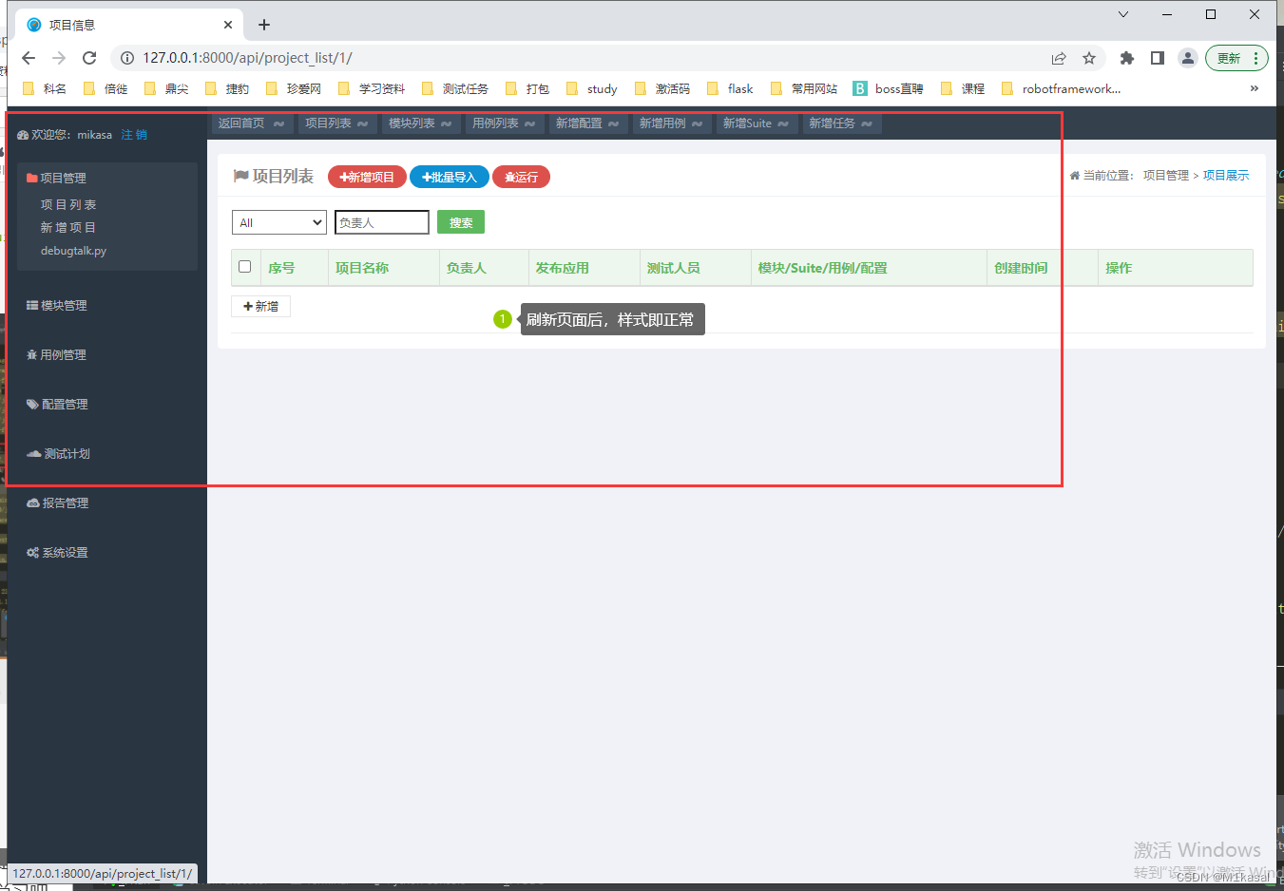
Task: Show hidden bookmarks with the chevron
Action: [x=1255, y=88]
